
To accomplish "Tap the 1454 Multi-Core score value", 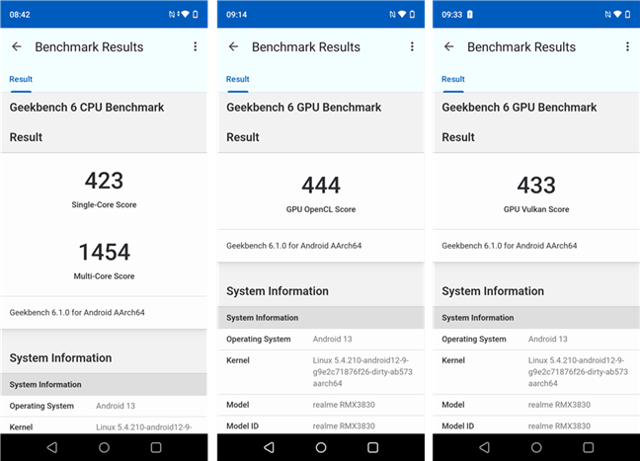I will [x=104, y=252].
